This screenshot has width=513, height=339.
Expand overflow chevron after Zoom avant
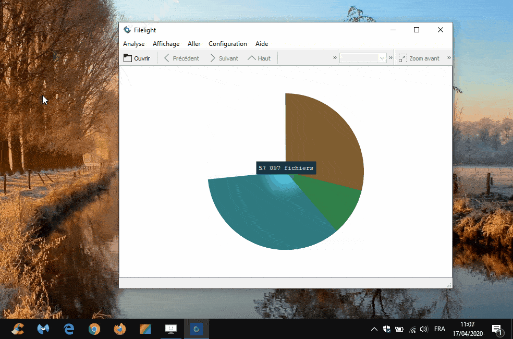point(449,57)
